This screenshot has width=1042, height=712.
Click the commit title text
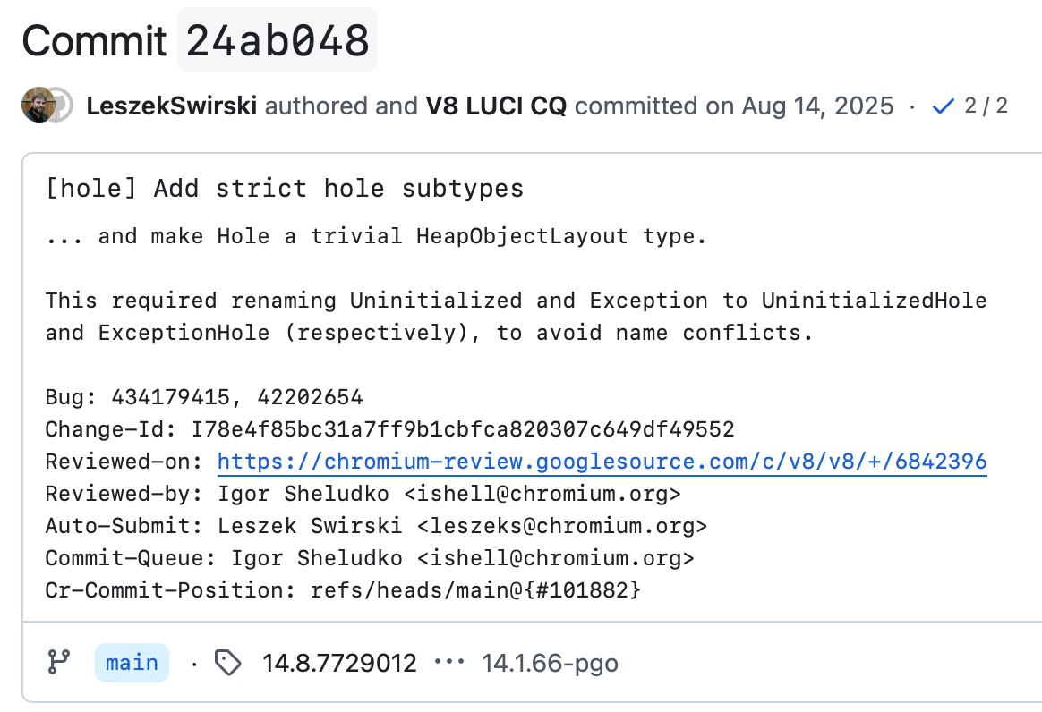click(x=285, y=188)
